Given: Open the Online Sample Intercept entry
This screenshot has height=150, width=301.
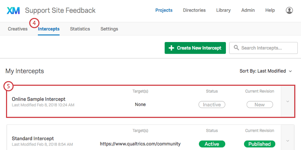Looking at the screenshot, I should tap(39, 99).
